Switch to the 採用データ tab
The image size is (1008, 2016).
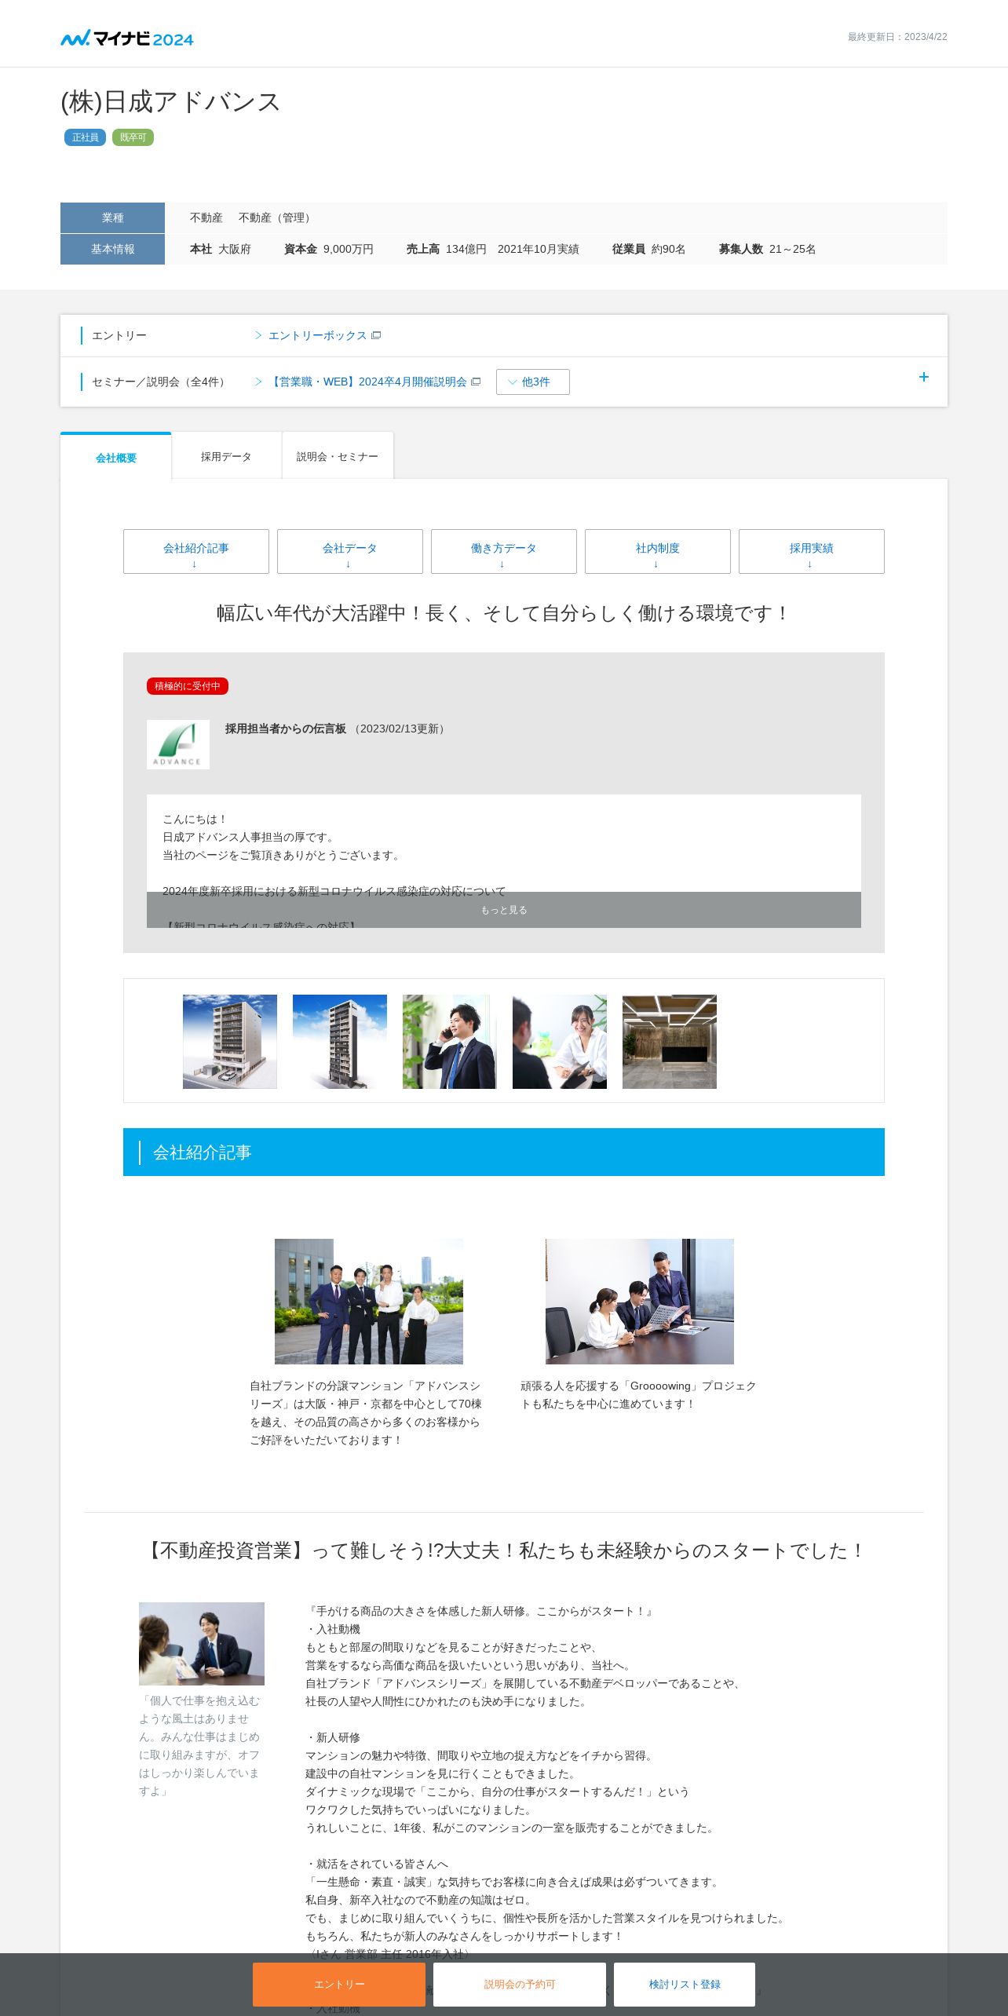point(226,456)
